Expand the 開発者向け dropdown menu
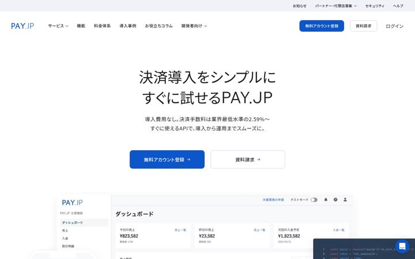Viewport: 415px width, 259px height. (194, 26)
